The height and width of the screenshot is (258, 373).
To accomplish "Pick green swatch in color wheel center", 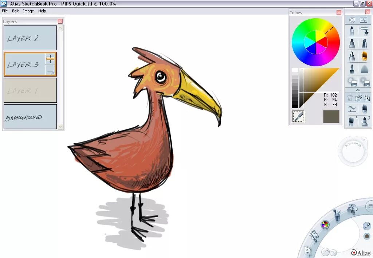I will coord(312,35).
